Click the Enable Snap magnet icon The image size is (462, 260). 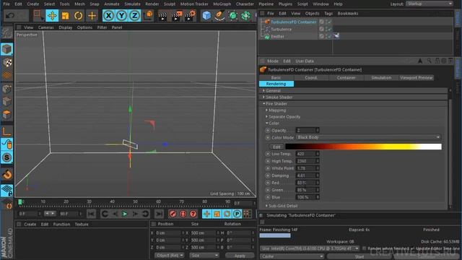pos(6,174)
